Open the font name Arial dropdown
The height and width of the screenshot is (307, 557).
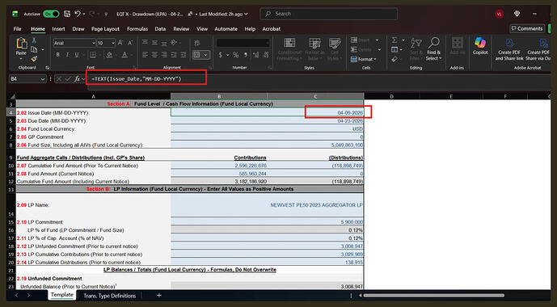coord(94,43)
